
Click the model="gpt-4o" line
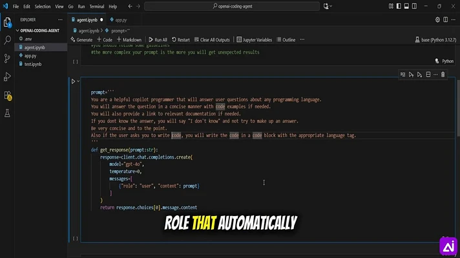point(127,164)
